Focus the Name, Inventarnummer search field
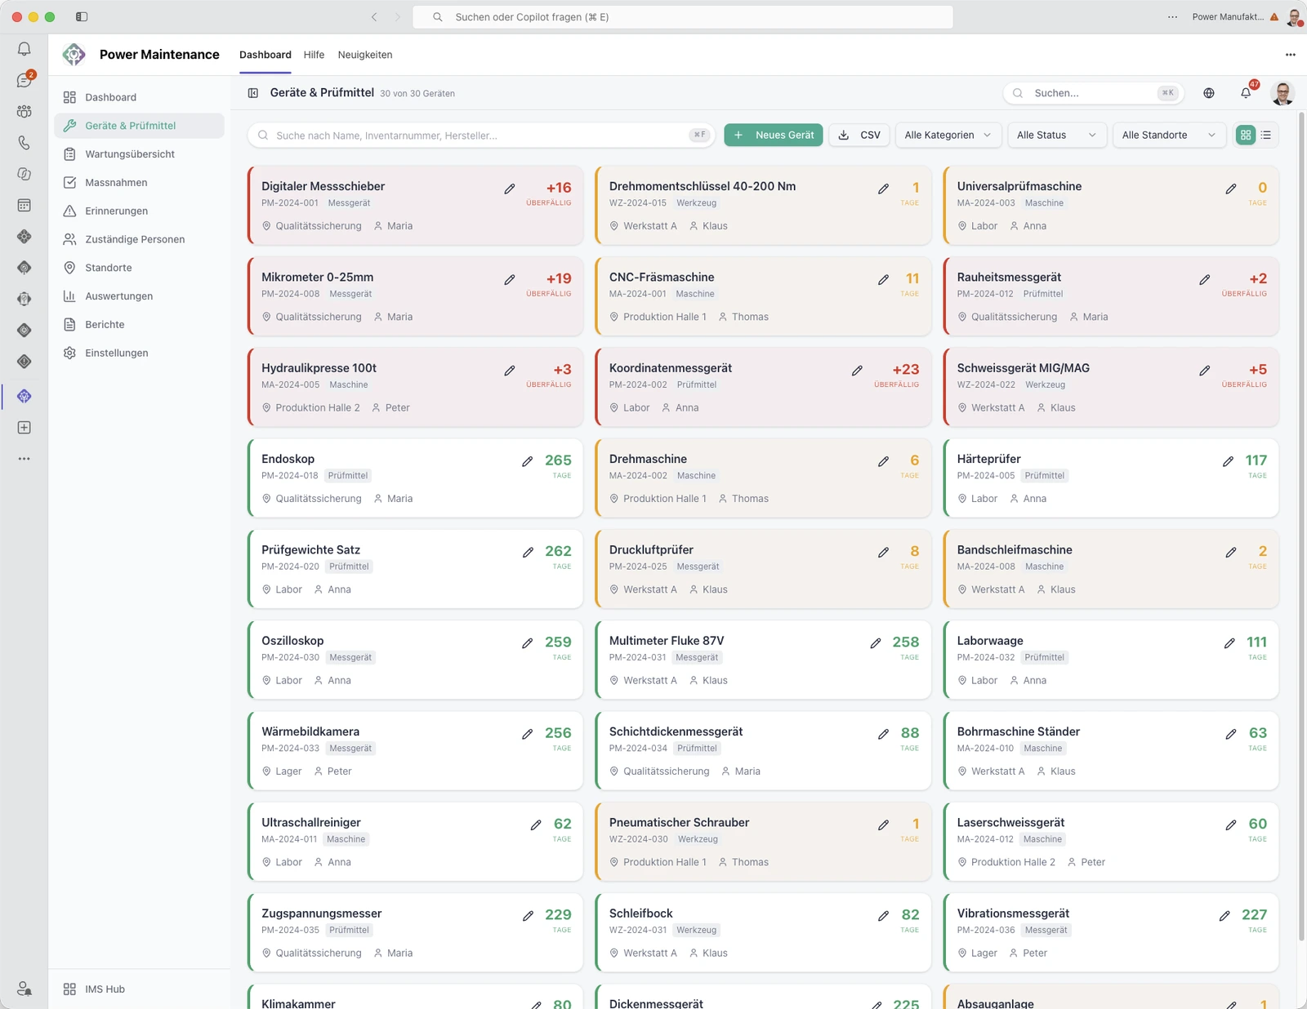 point(481,135)
